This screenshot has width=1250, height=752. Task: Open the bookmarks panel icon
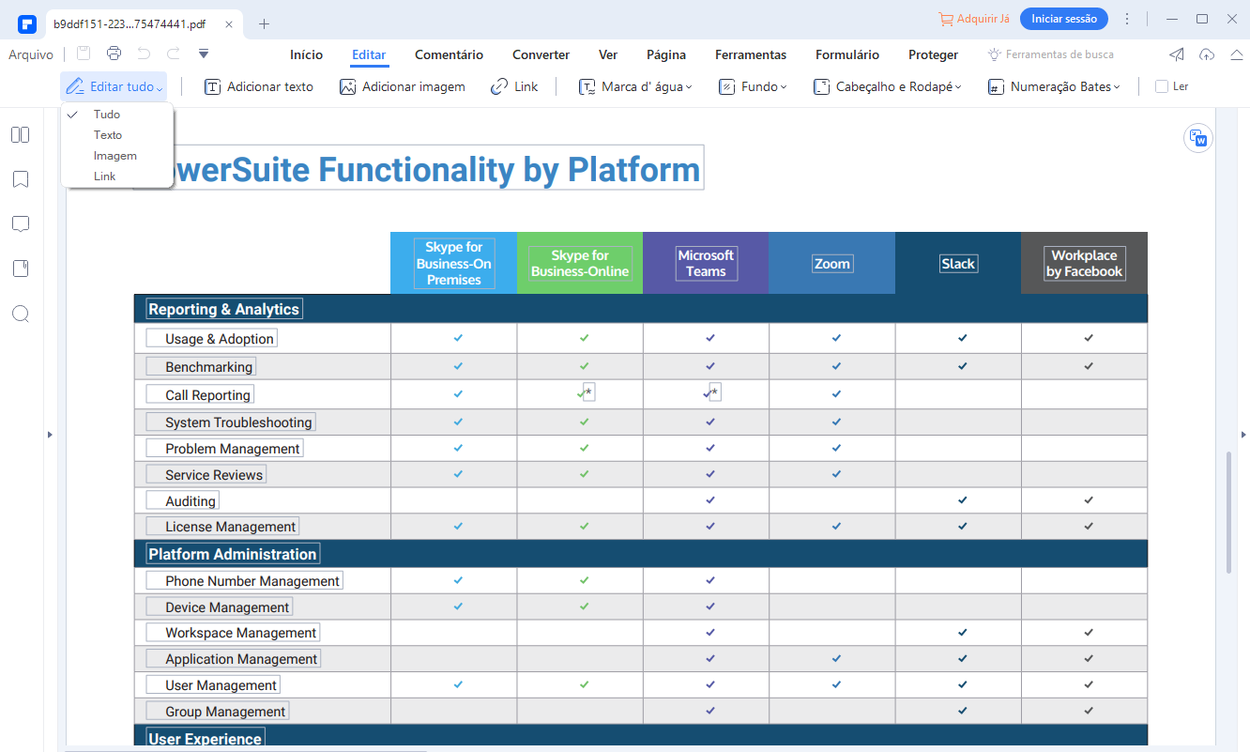click(20, 179)
